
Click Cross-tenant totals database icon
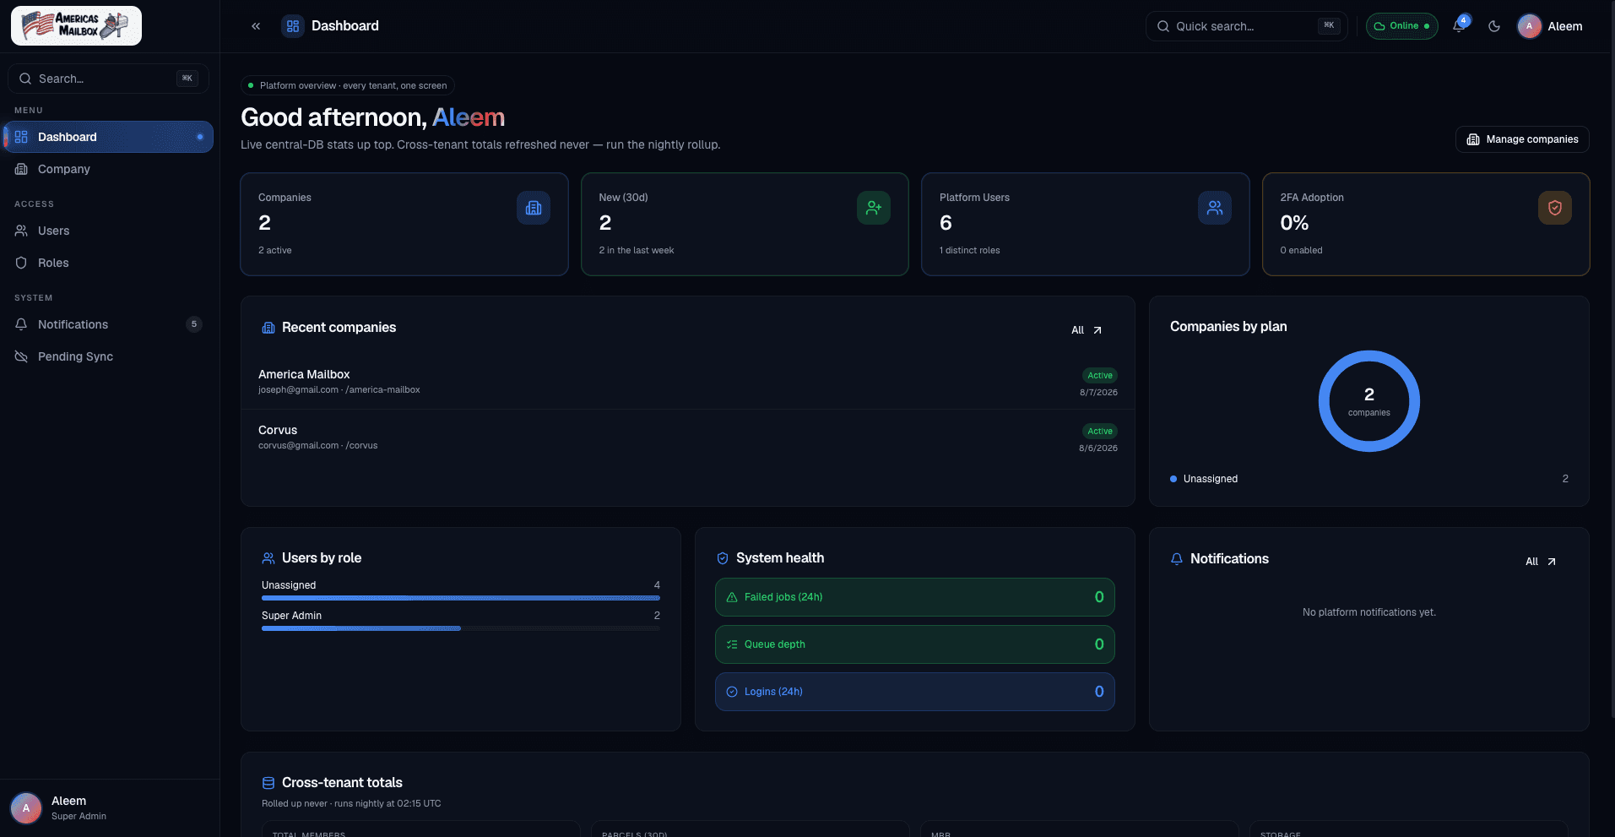click(268, 783)
